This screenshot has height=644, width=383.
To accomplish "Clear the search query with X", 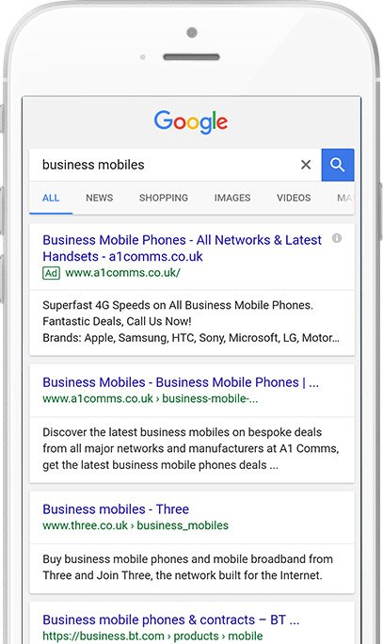I will click(306, 165).
